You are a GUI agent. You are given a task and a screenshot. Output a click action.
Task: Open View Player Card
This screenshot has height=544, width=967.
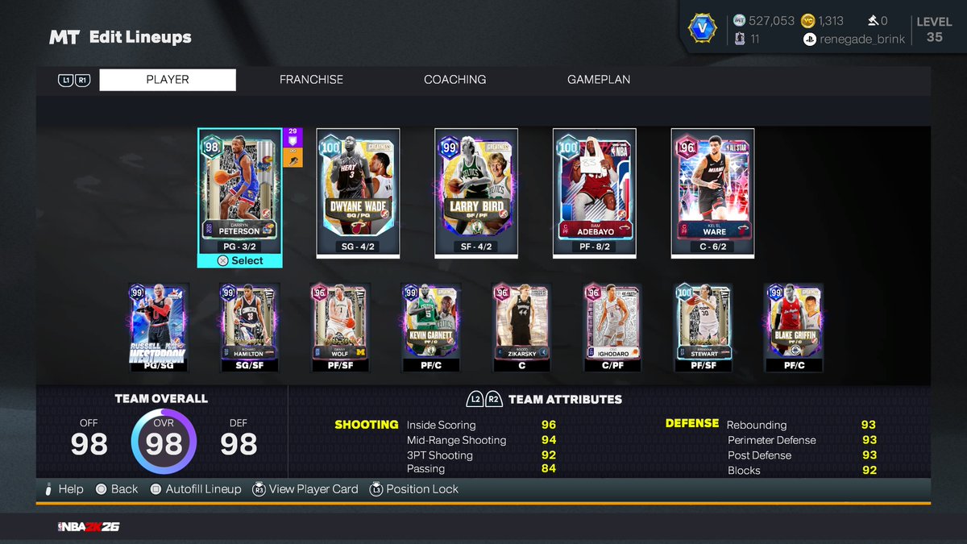tap(305, 489)
